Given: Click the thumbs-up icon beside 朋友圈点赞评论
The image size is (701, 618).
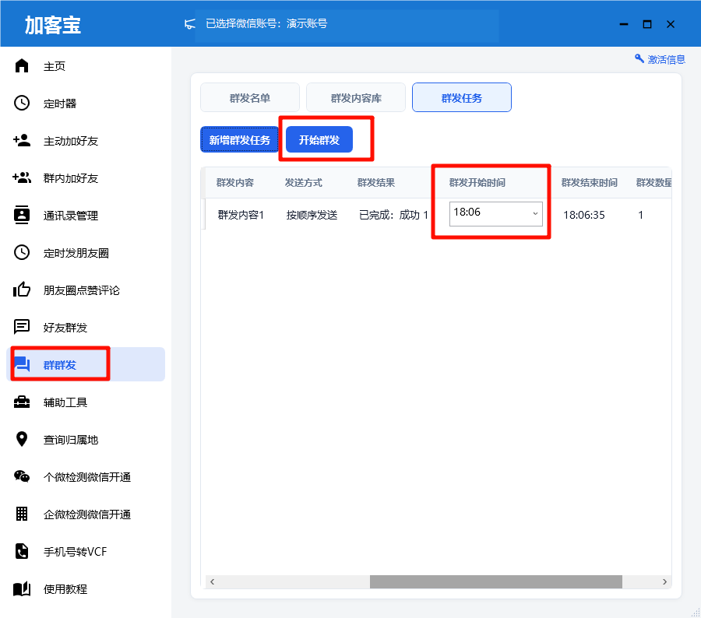Looking at the screenshot, I should coord(22,290).
